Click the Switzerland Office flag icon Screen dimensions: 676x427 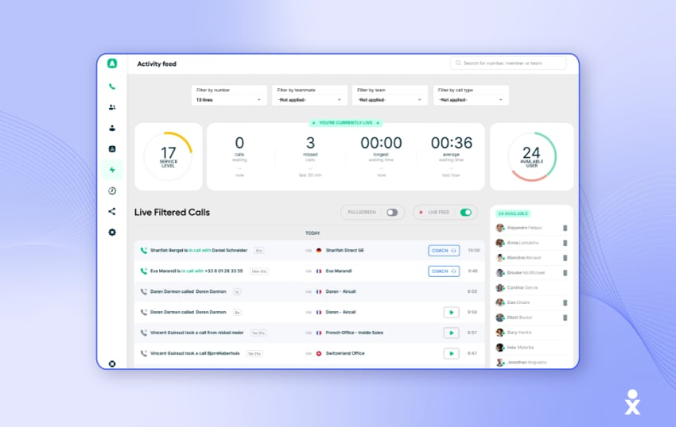[319, 353]
